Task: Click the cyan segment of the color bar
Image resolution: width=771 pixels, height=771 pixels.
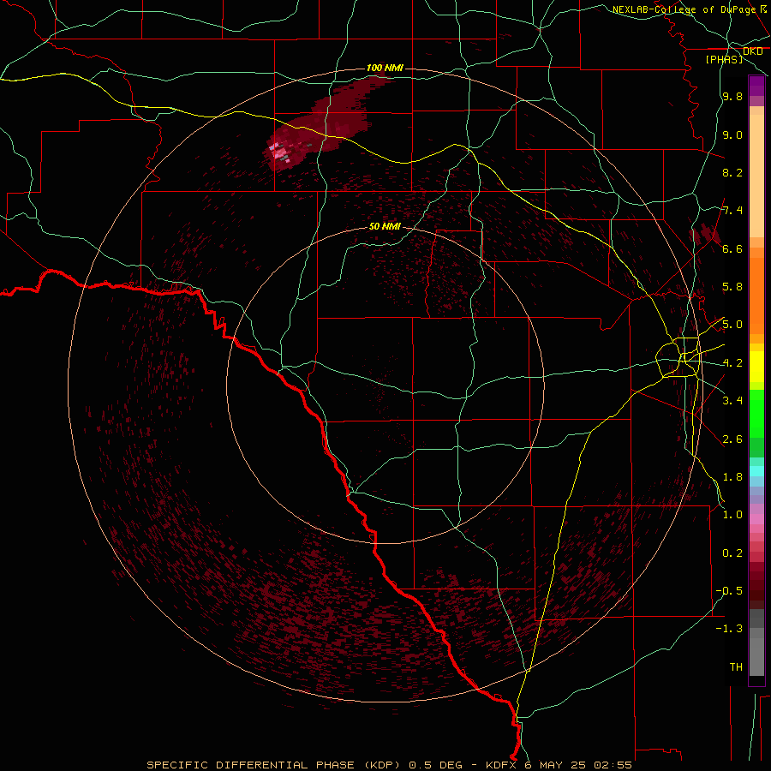Action: click(x=756, y=471)
